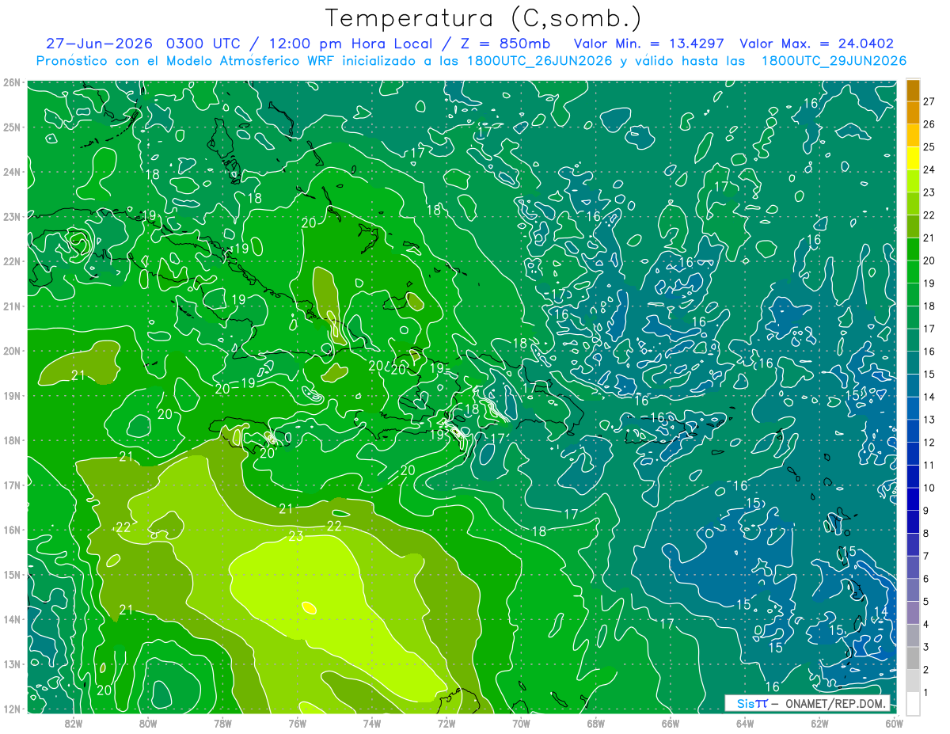
Task: Click "Valor Min. = 13.4297" in header
Action: (x=650, y=44)
